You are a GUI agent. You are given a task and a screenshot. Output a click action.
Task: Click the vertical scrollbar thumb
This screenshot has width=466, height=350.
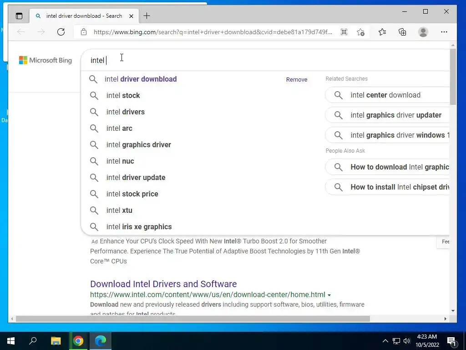click(x=453, y=77)
